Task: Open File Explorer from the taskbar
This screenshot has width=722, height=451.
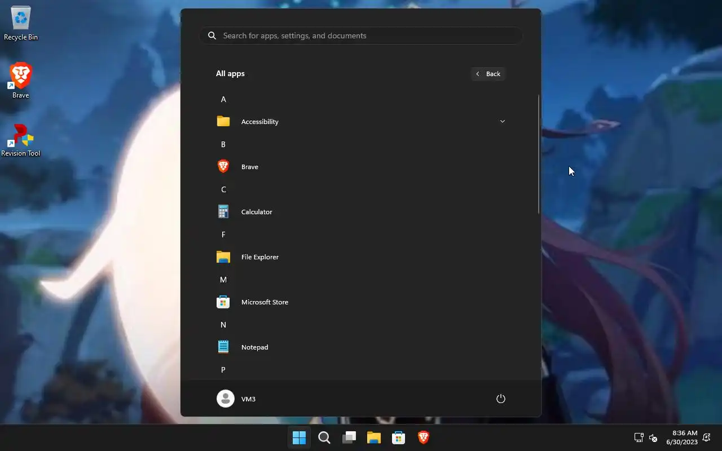Action: (374, 437)
